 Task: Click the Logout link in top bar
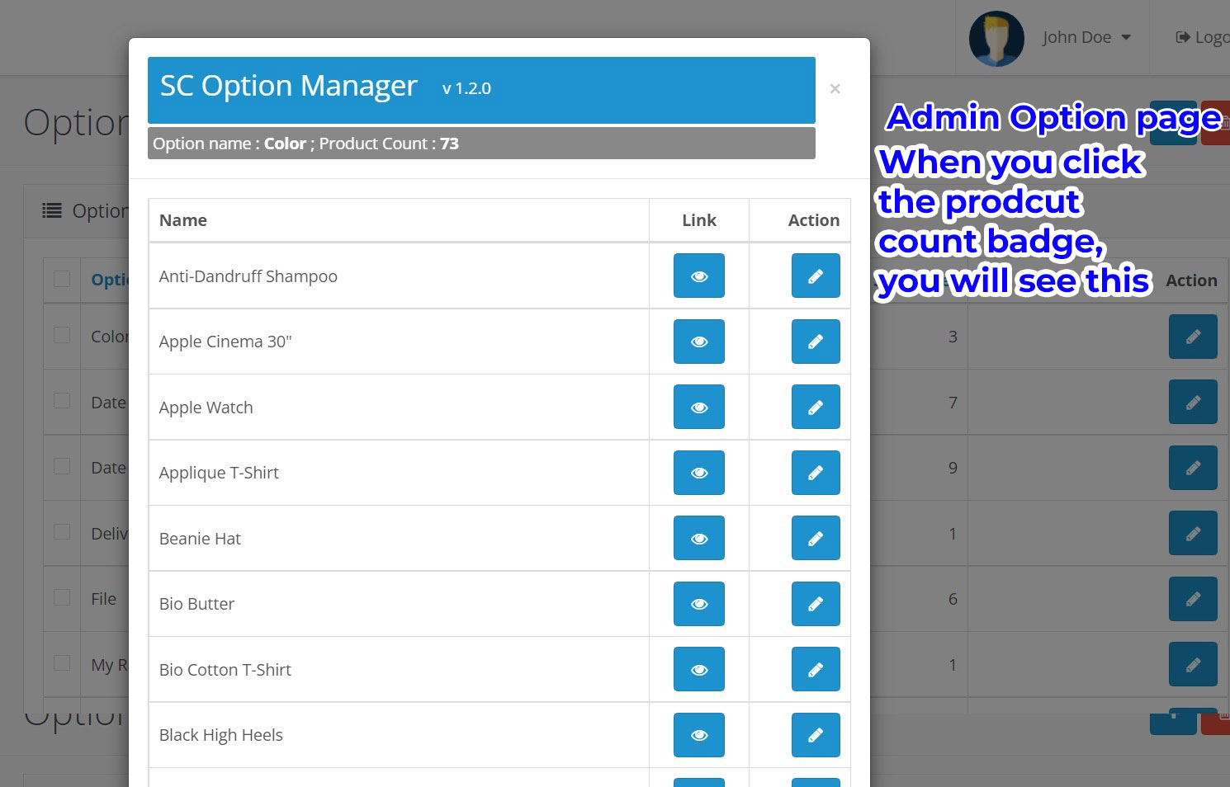(x=1202, y=38)
